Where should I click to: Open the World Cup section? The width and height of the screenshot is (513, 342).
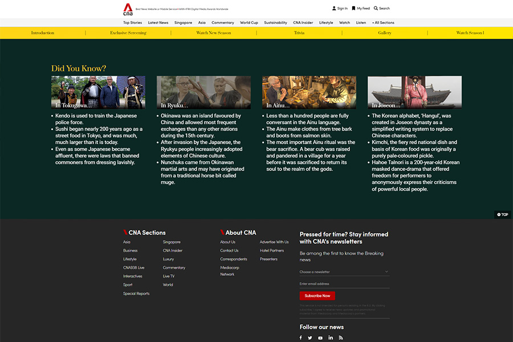(249, 23)
